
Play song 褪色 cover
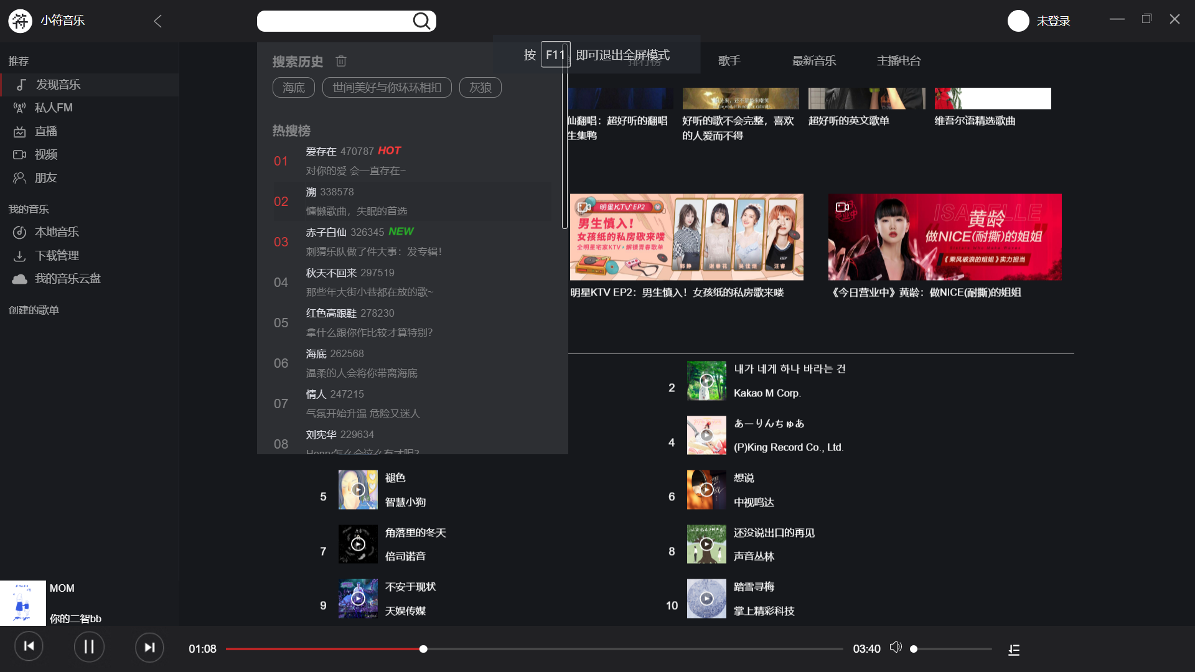click(358, 490)
